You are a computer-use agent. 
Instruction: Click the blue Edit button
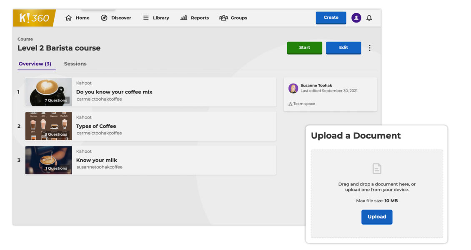343,47
